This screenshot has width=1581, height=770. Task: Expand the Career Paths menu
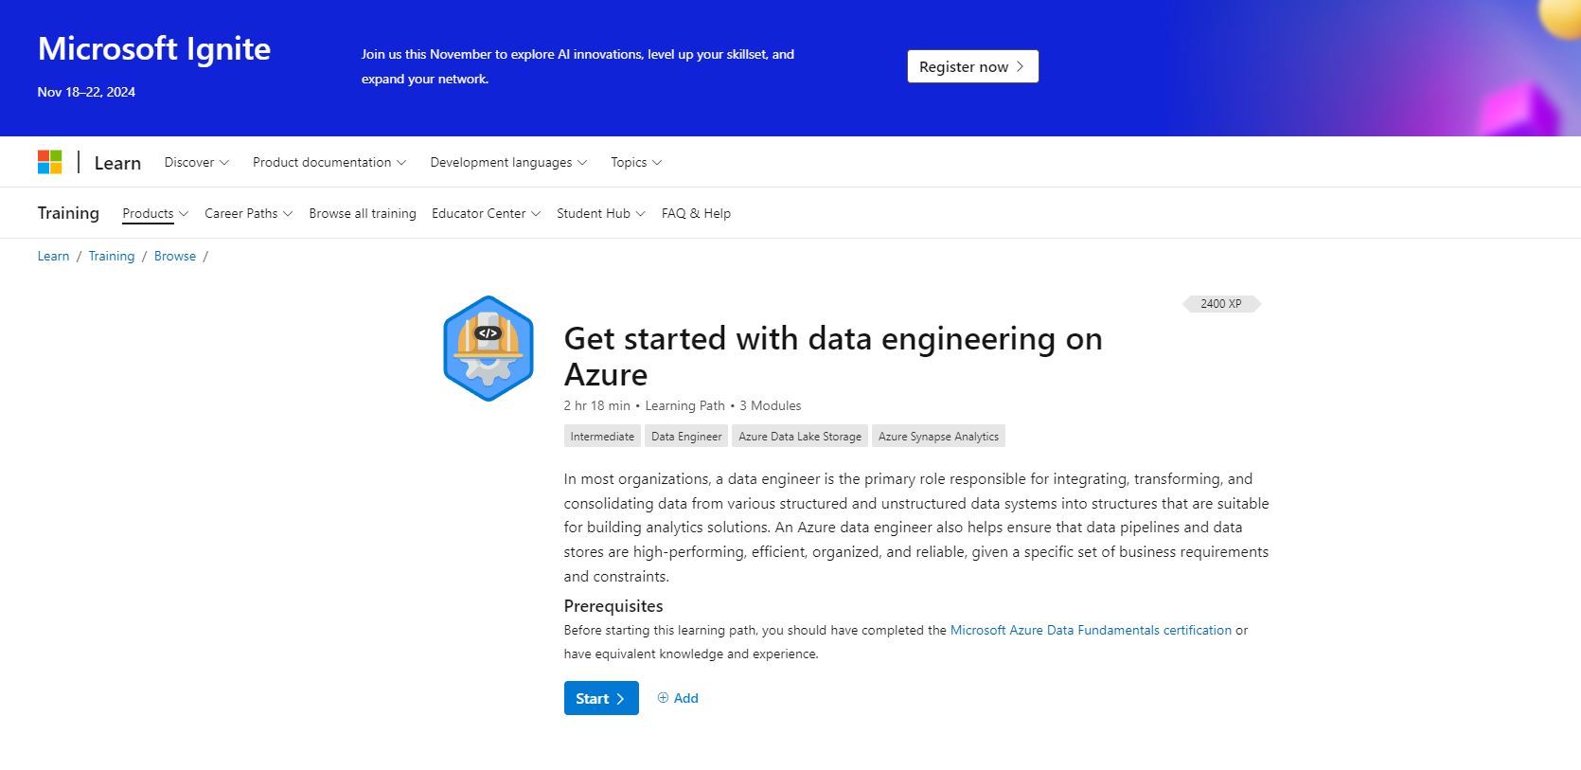(x=247, y=213)
